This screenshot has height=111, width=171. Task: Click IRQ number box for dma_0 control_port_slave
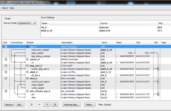point(158,81)
